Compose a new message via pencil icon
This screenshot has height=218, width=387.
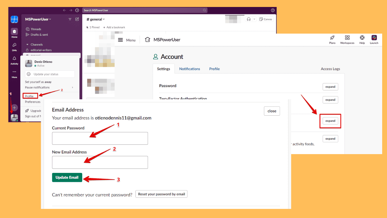pyautogui.click(x=77, y=19)
